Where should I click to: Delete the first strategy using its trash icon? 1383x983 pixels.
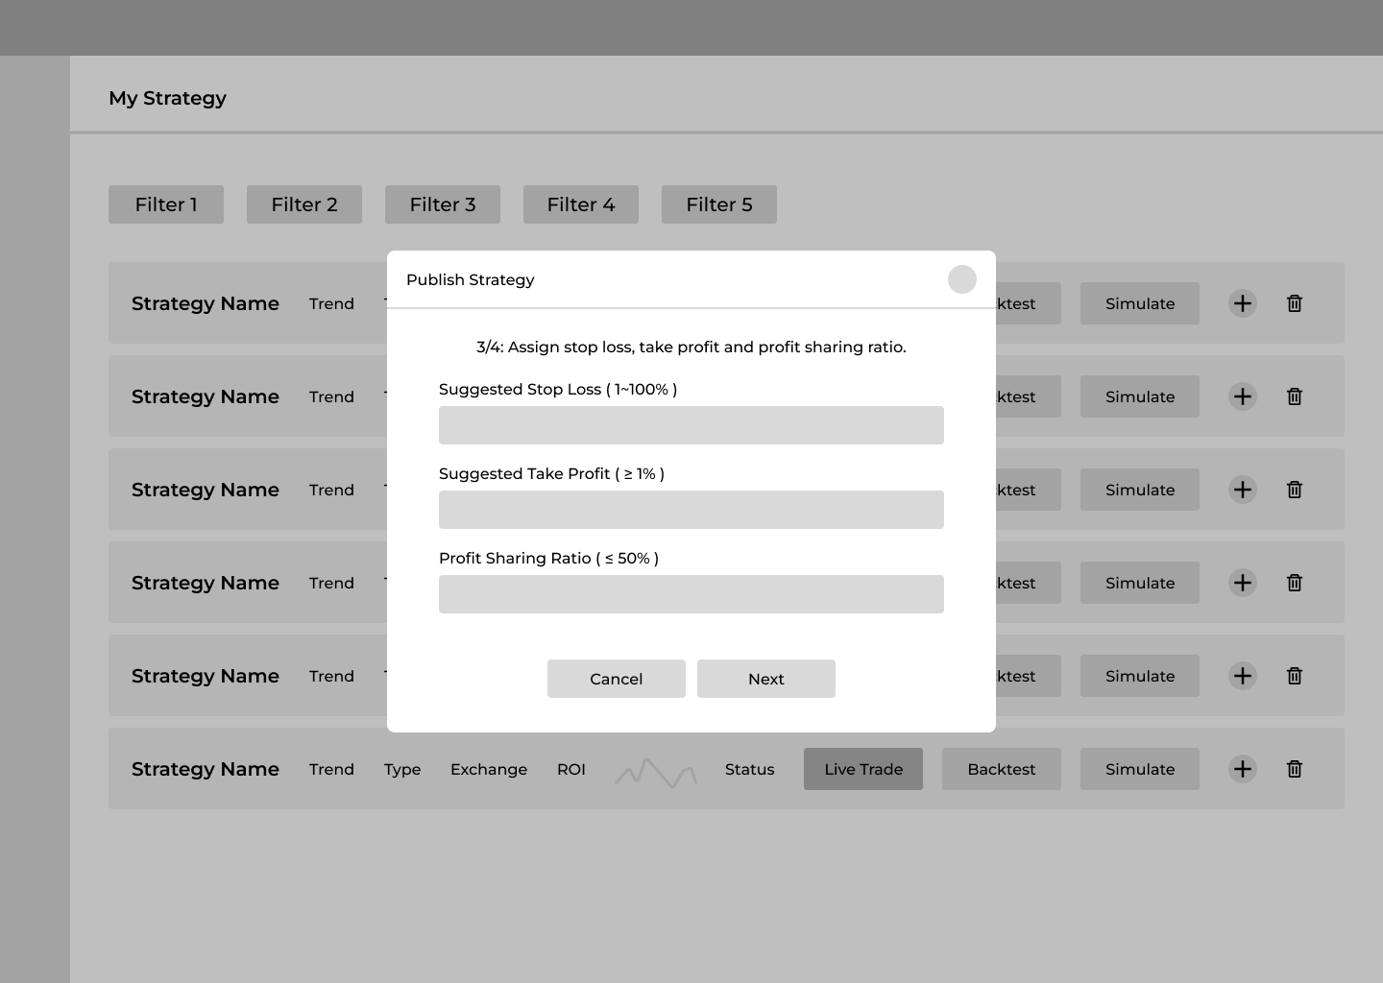1294,303
